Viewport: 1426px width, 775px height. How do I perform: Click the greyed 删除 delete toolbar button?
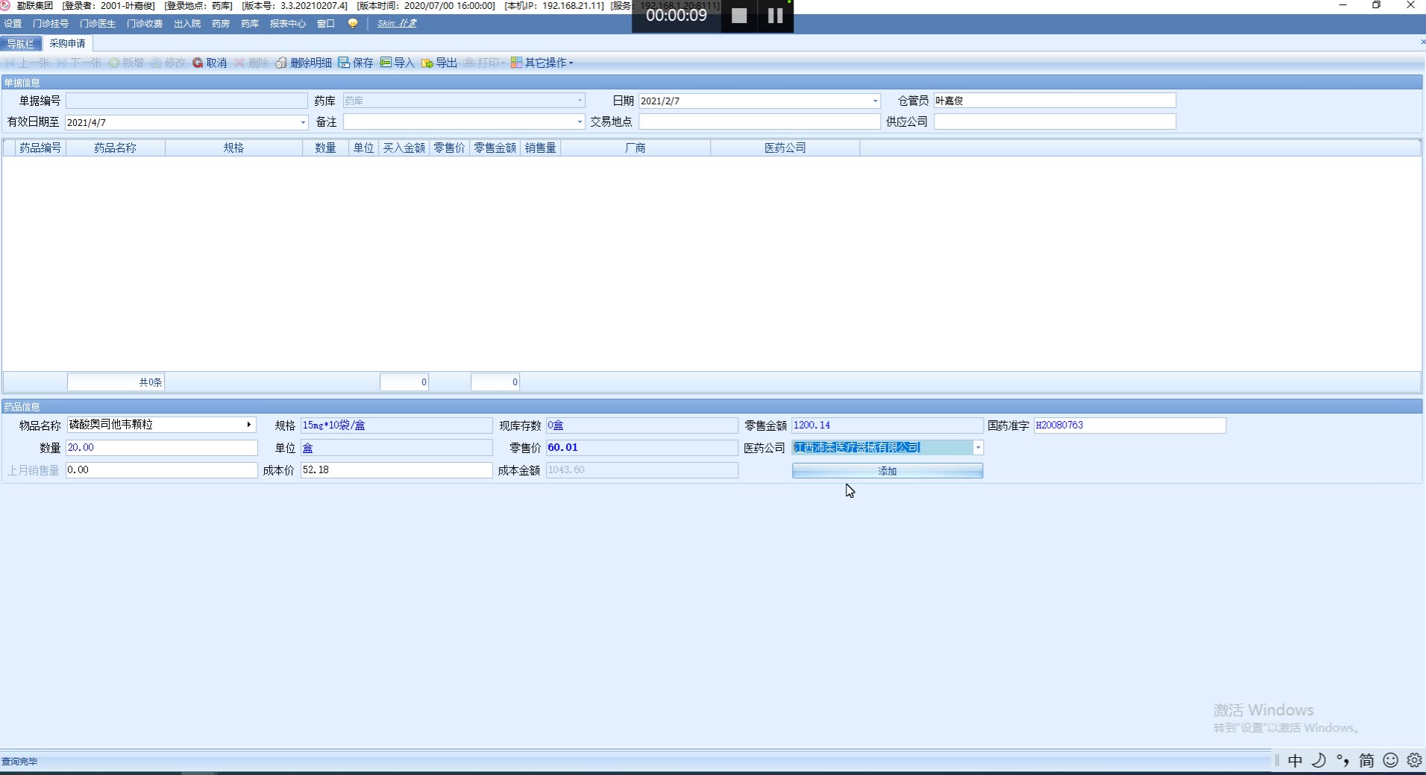pos(252,63)
